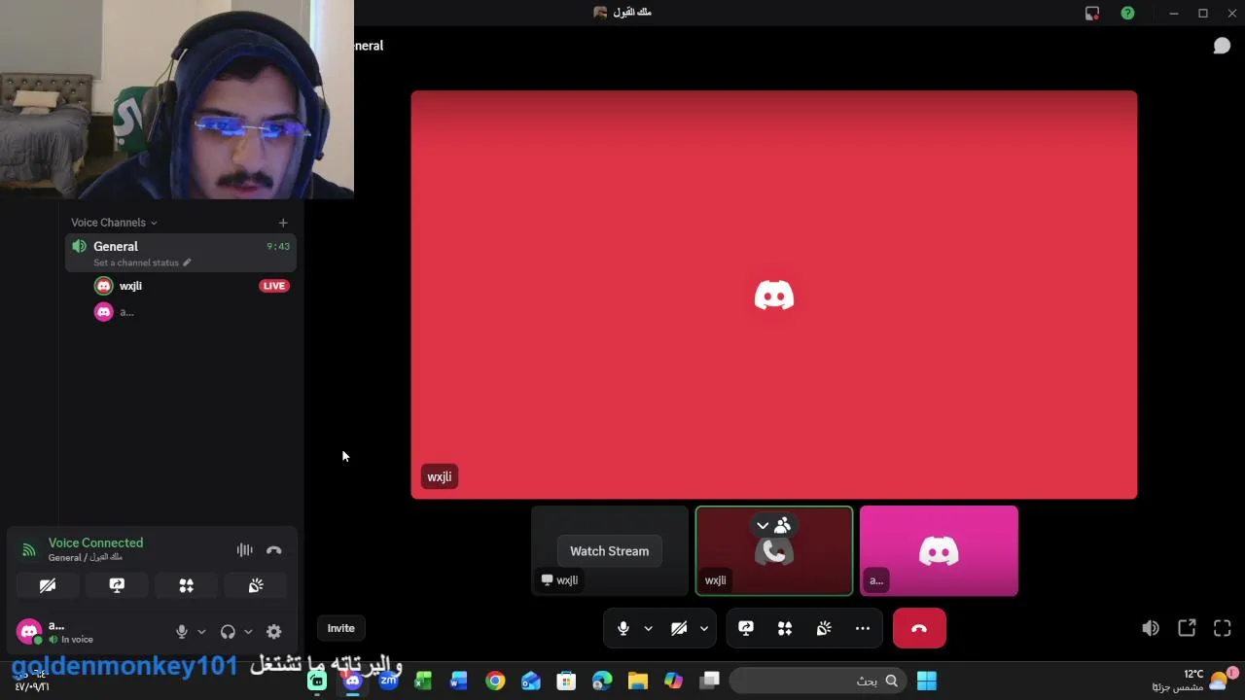Adjust stream volume speaker icon
1245x700 pixels.
tap(1151, 628)
